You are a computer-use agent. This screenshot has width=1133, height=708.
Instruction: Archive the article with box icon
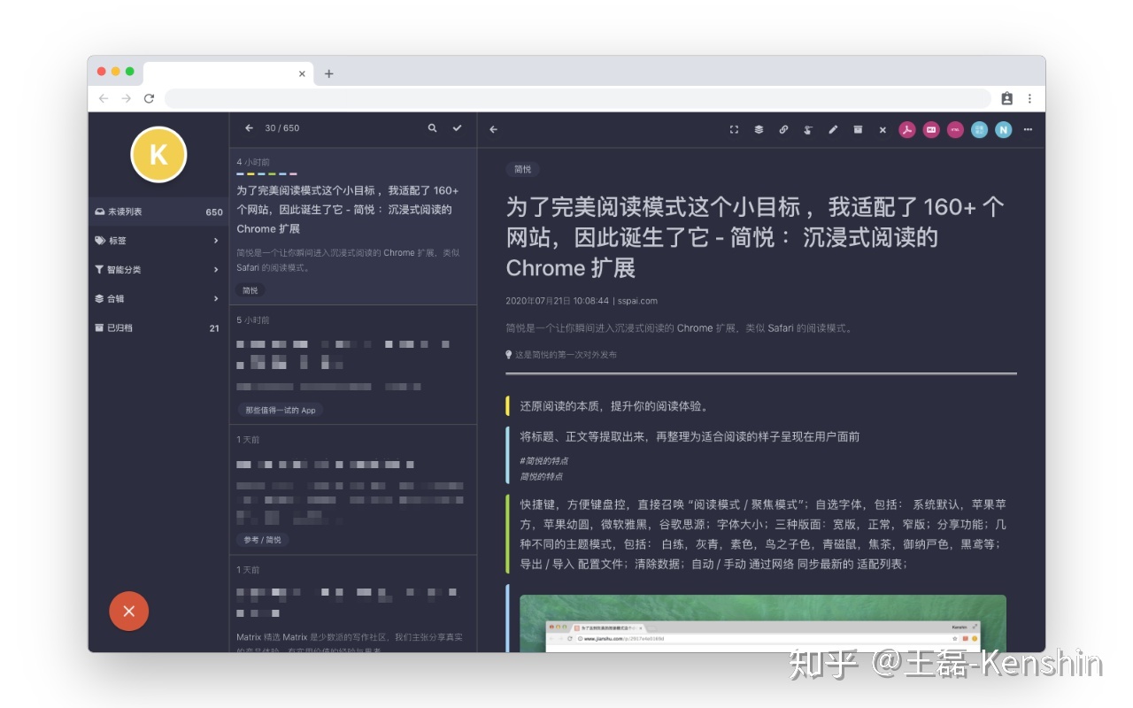click(858, 129)
